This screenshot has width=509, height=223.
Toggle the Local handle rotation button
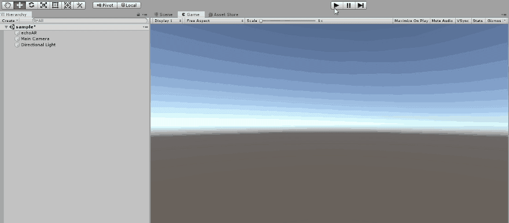pyautogui.click(x=129, y=5)
